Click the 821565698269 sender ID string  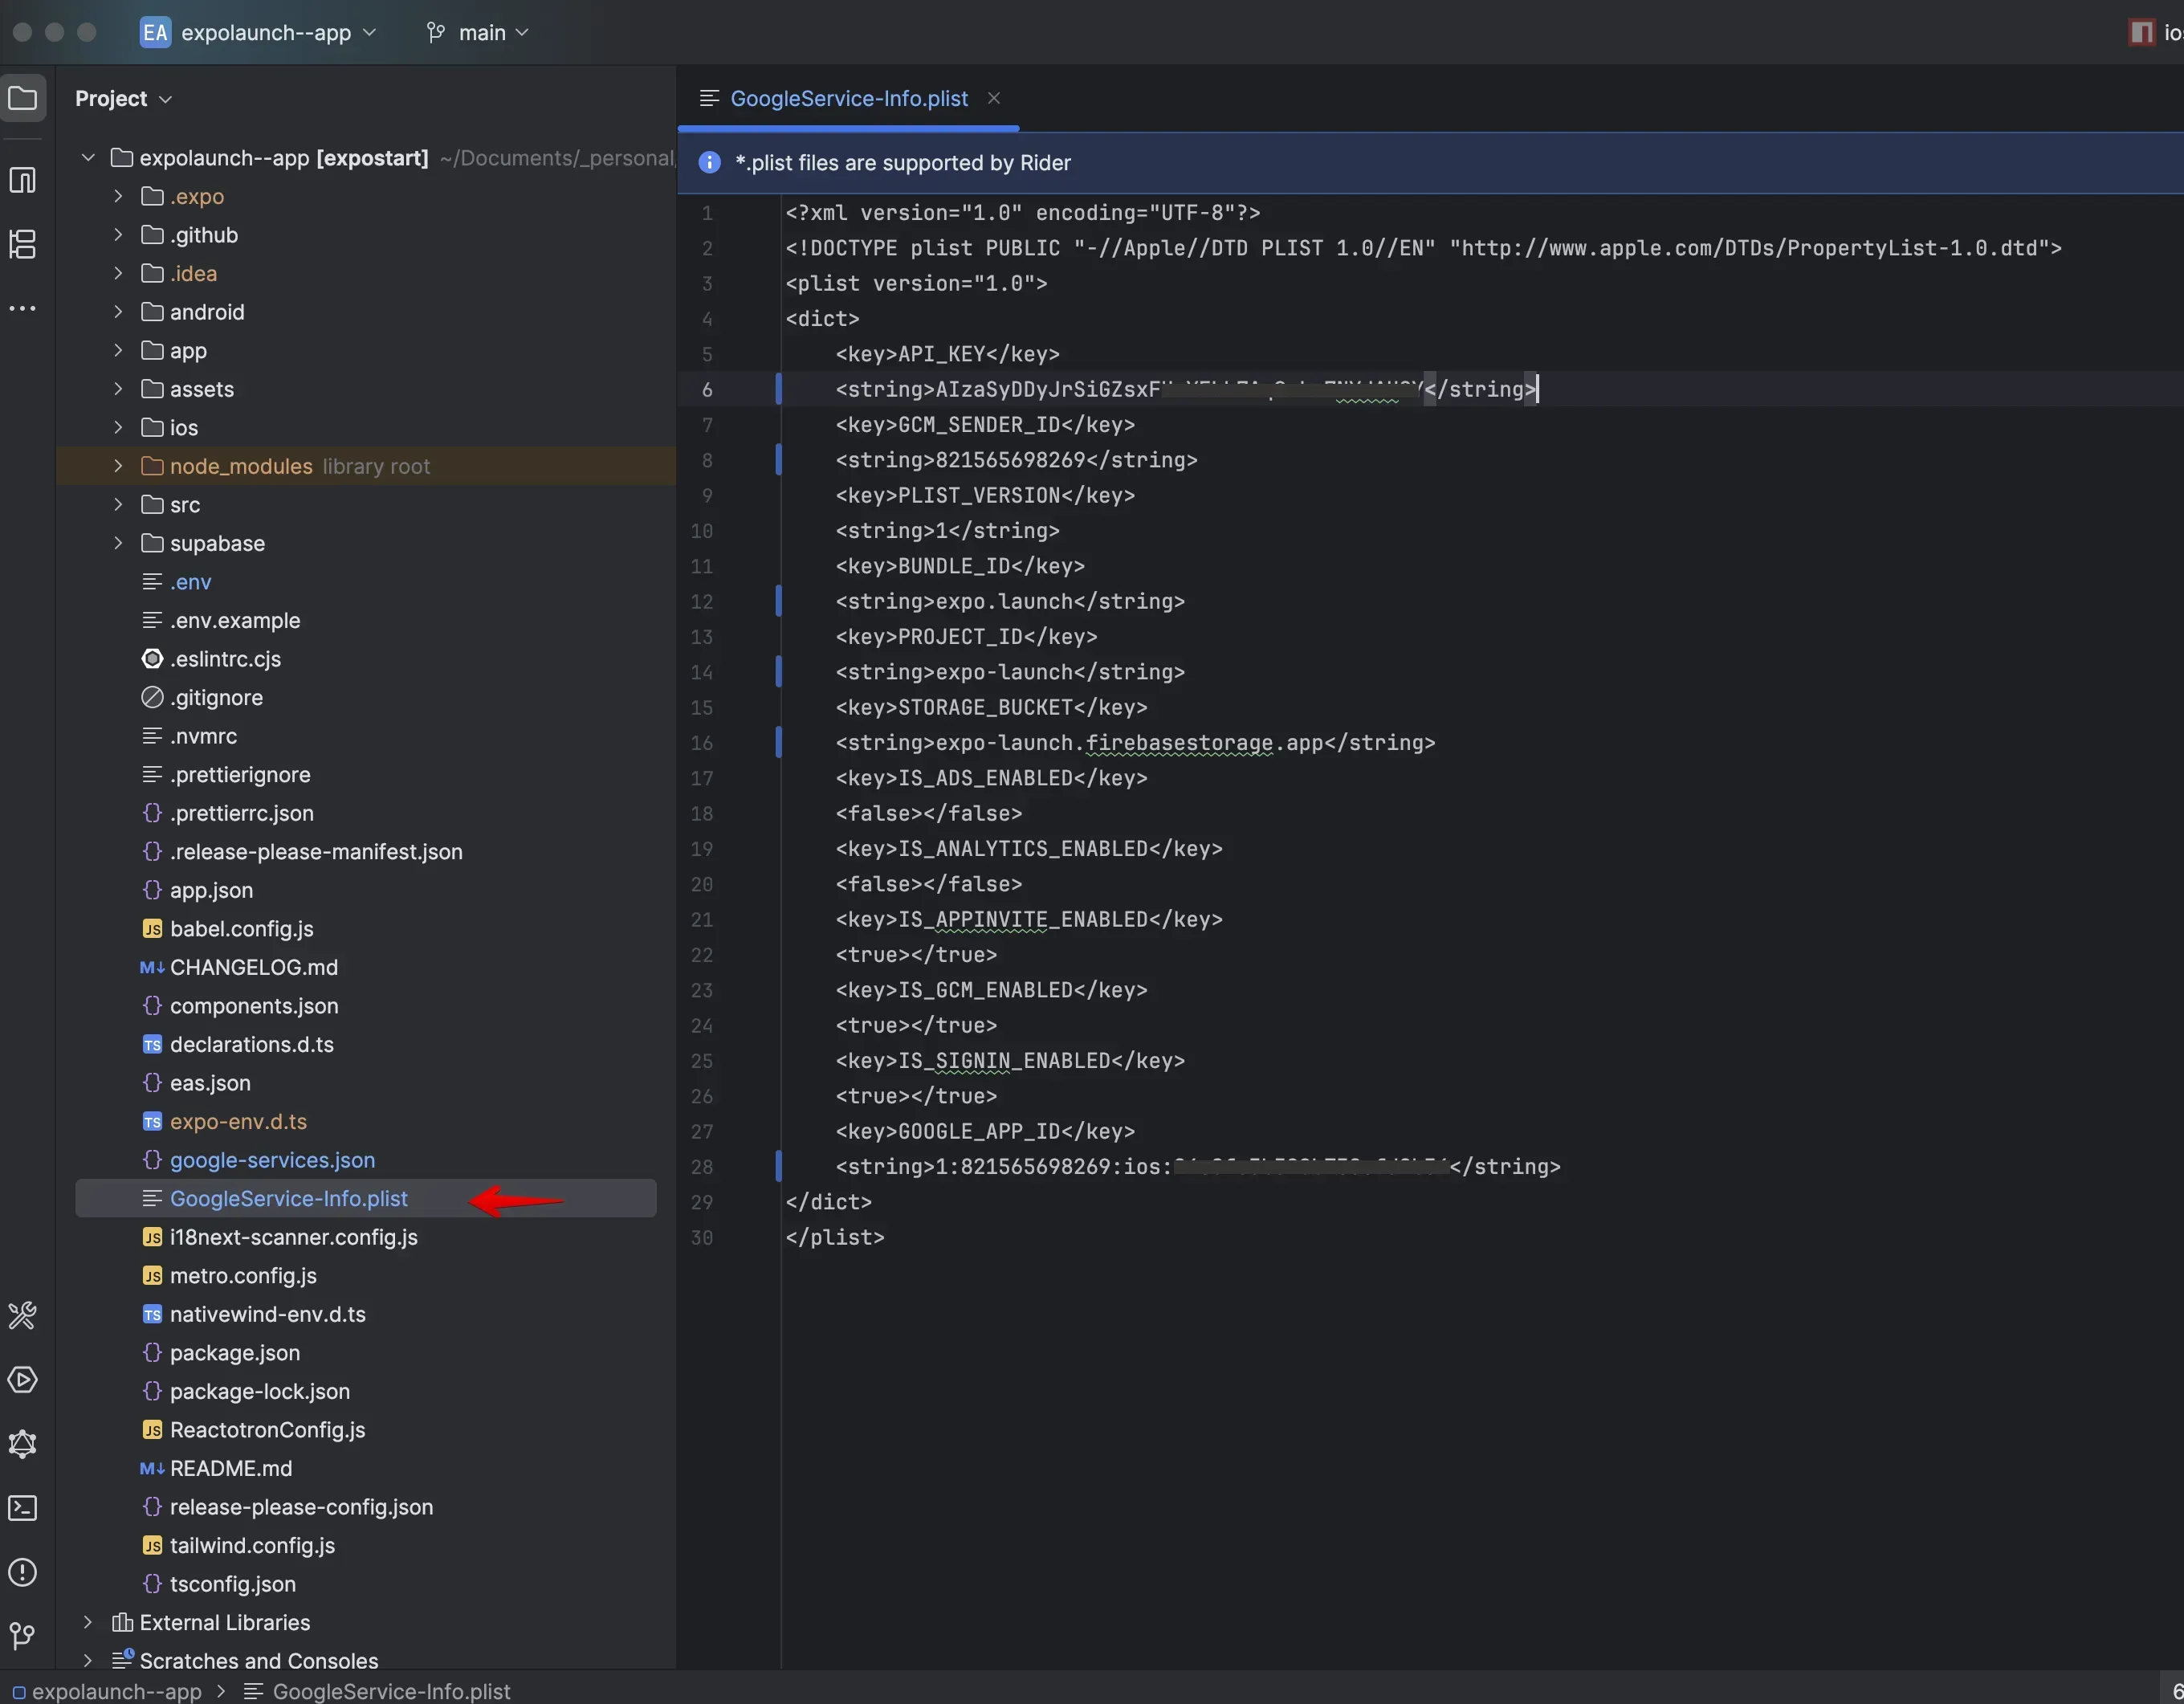[1010, 460]
